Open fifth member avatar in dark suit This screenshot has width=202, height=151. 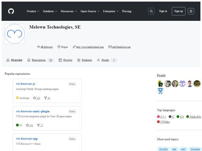pos(190,83)
